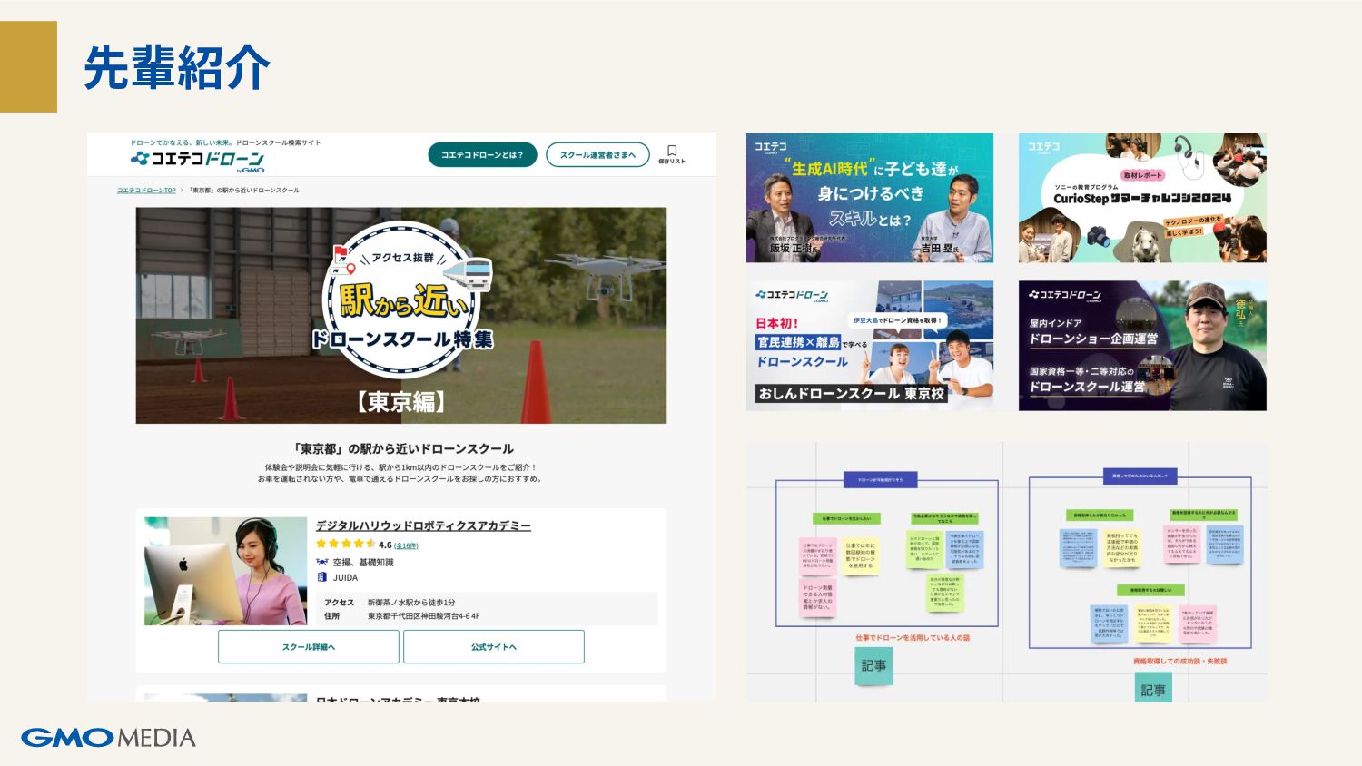Click the 駅から近いドローンスクール特集 banner
1362x766 pixels.
[401, 316]
